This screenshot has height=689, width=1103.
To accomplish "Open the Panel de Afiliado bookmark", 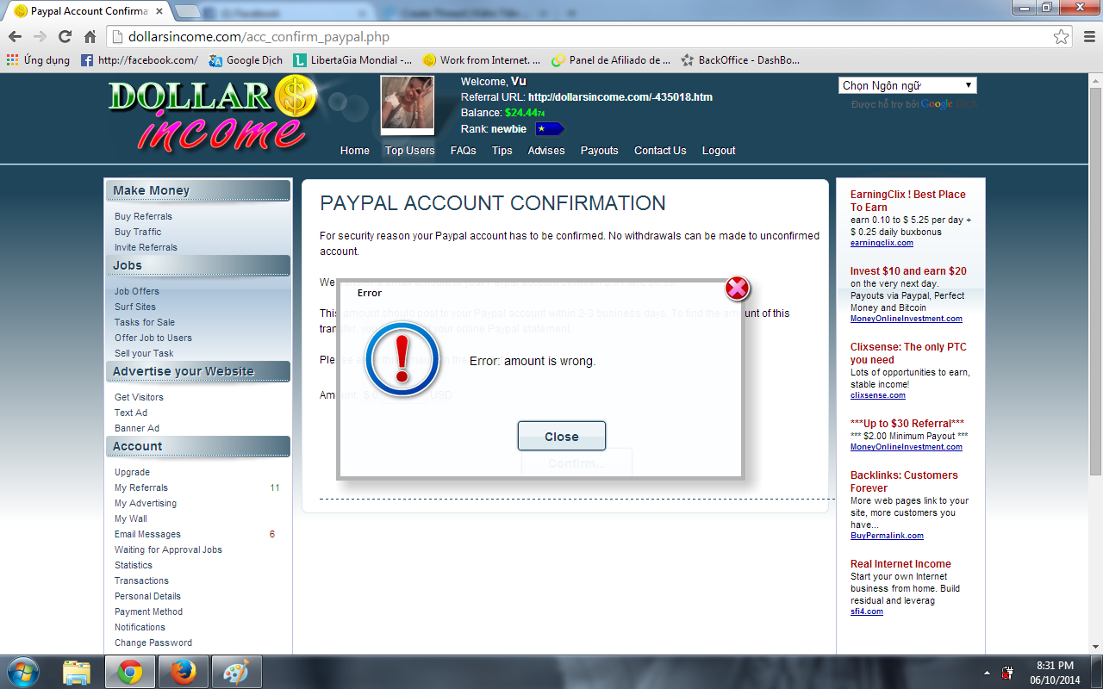I will pos(611,60).
